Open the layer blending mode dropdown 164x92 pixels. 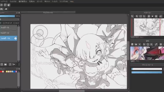coord(10,19)
